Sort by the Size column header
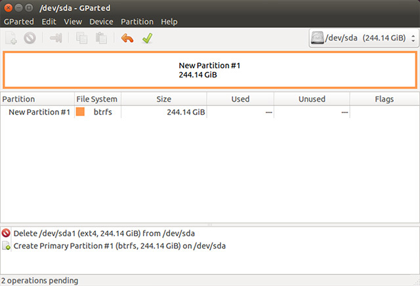The image size is (420, 286). click(163, 99)
